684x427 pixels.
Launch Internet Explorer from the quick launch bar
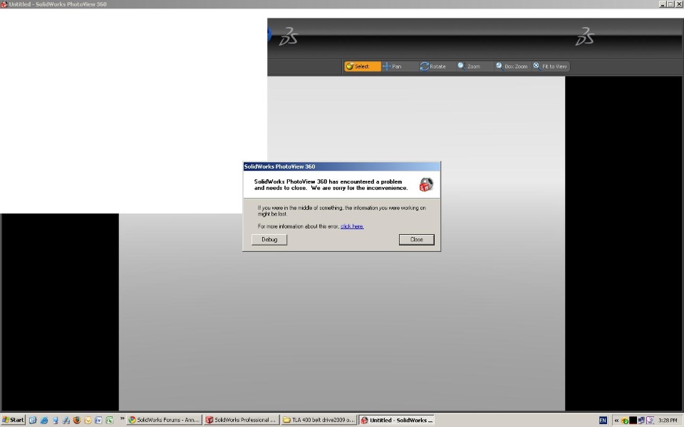[44, 421]
